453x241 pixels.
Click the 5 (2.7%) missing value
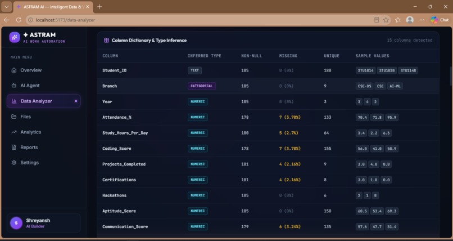[289, 133]
